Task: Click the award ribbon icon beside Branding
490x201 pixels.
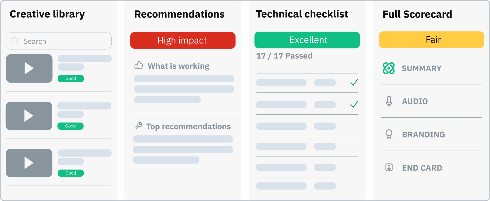Action: [x=389, y=134]
